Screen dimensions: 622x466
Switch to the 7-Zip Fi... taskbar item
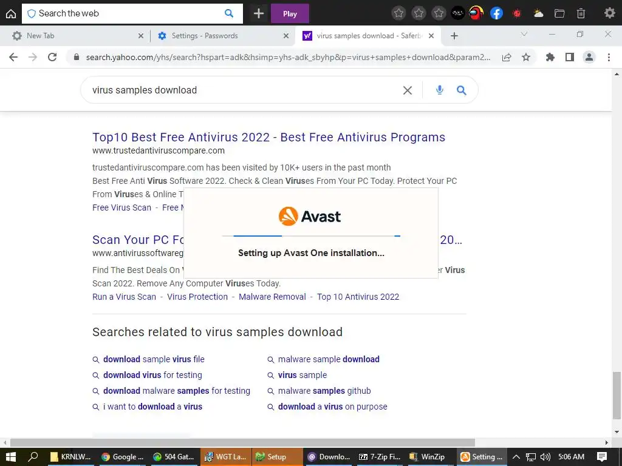[x=380, y=457]
